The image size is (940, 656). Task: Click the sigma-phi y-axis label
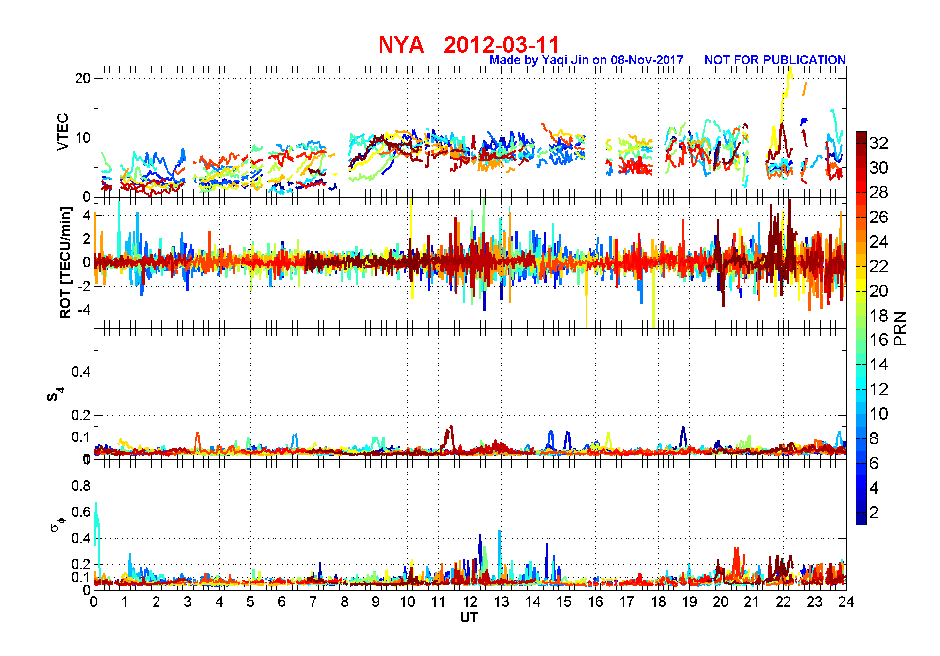(58, 524)
